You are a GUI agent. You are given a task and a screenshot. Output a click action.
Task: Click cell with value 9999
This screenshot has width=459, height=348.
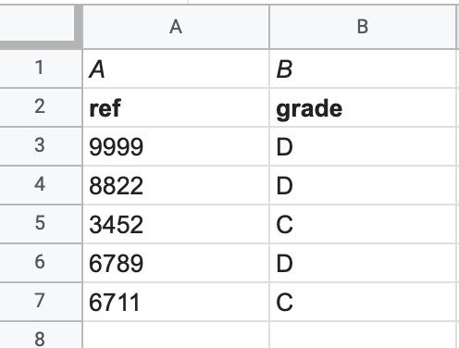click(176, 146)
